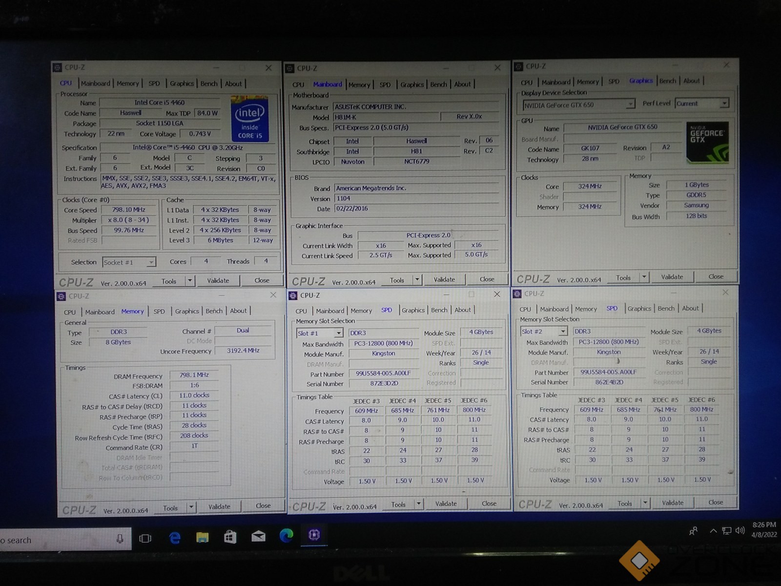781x586 pixels.
Task: Expand the Tools arrow in the Memory window
Action: [x=191, y=507]
